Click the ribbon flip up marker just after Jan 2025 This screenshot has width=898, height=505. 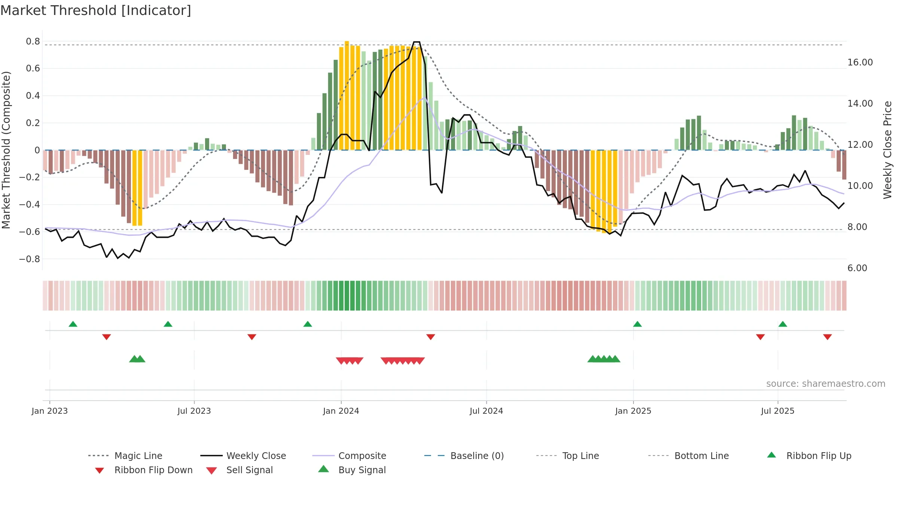point(638,324)
